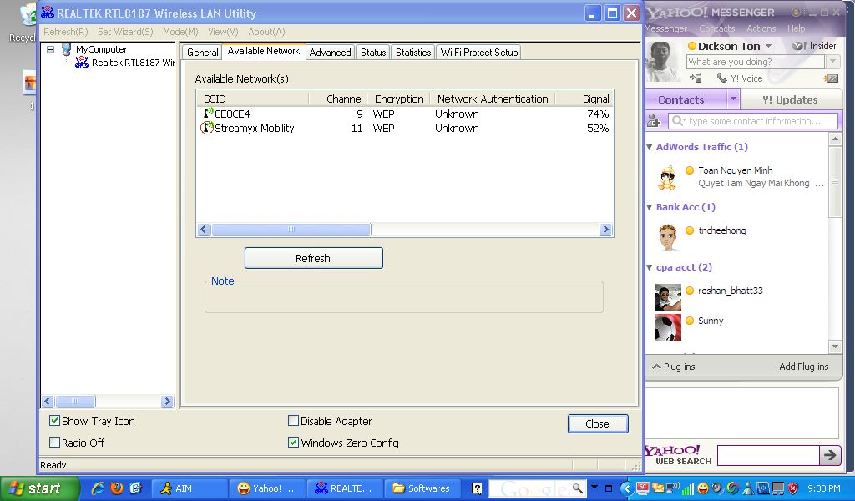Open the Google deskbar options dropdown
Viewport: 855px width, 501px height.
coord(594,488)
